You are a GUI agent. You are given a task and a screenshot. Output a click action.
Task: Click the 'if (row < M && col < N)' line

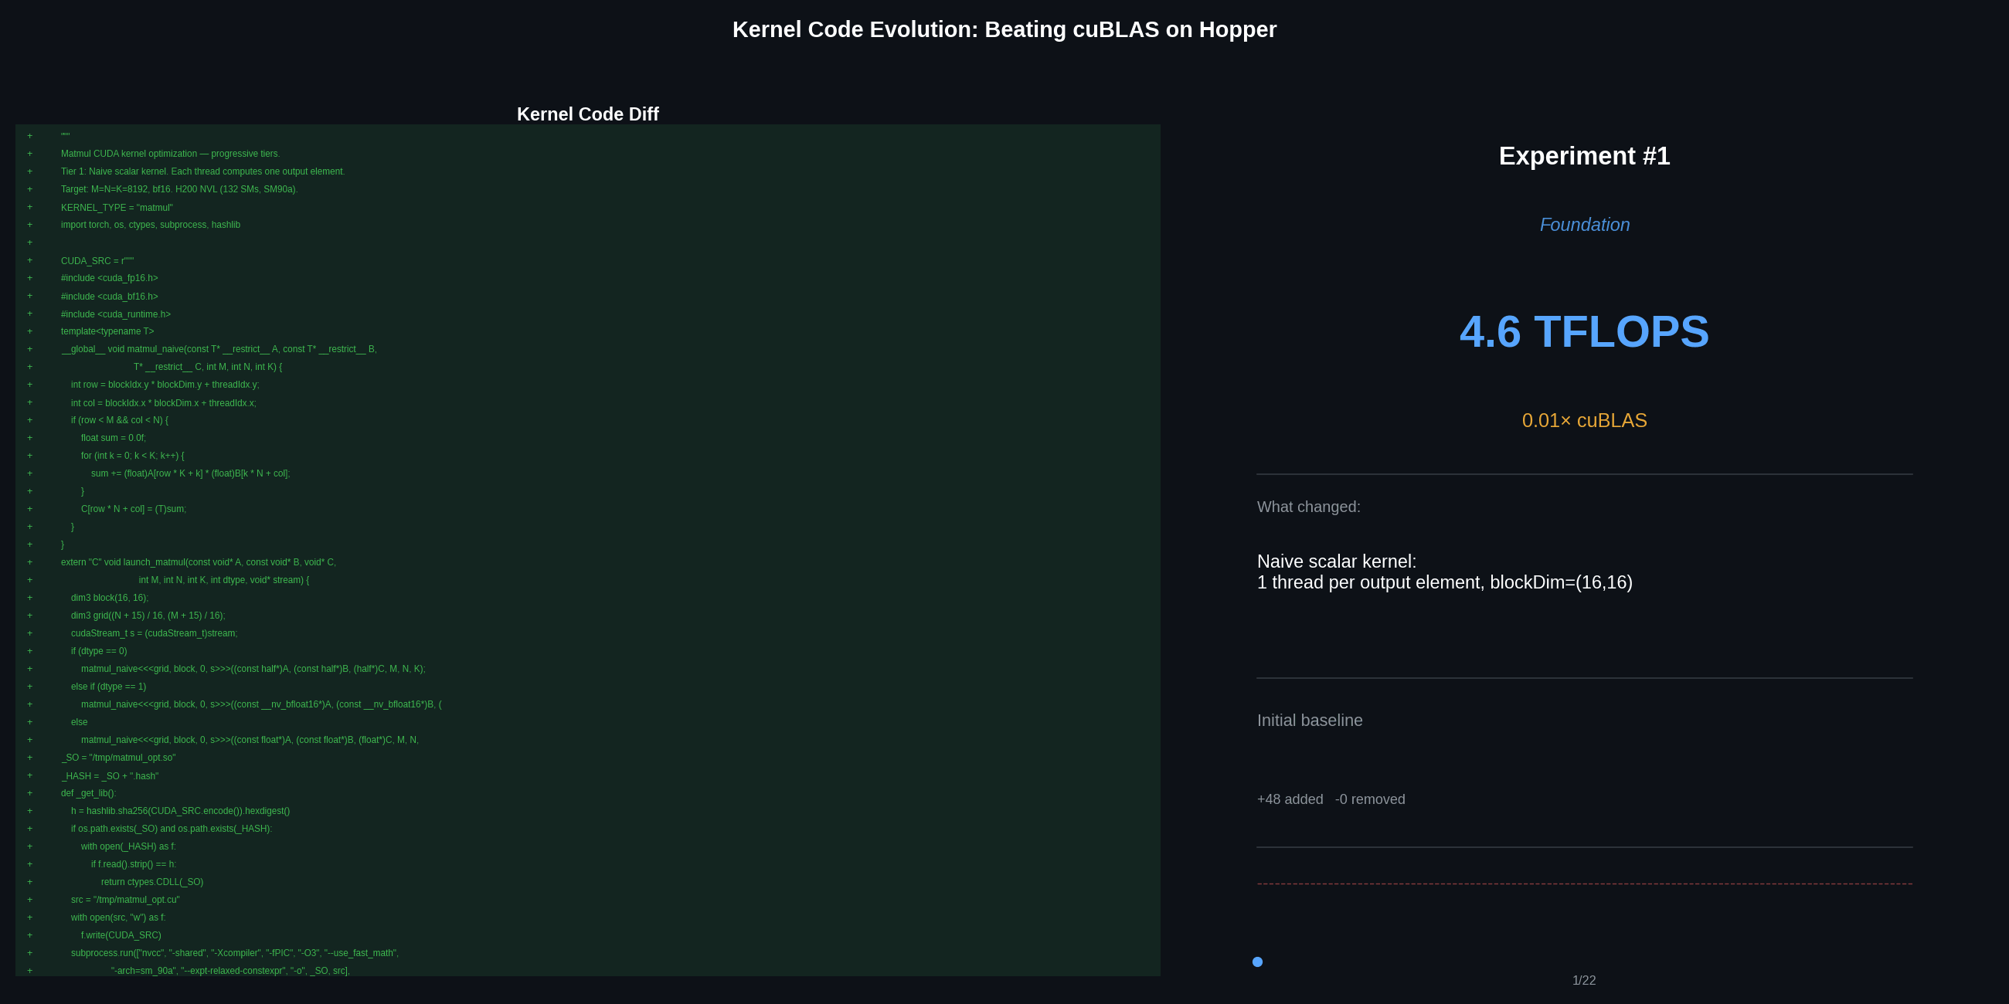(119, 420)
